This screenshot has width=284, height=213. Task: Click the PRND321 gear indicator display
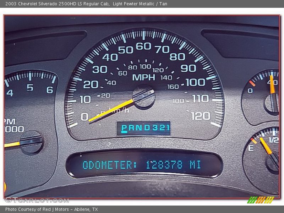(x=144, y=129)
